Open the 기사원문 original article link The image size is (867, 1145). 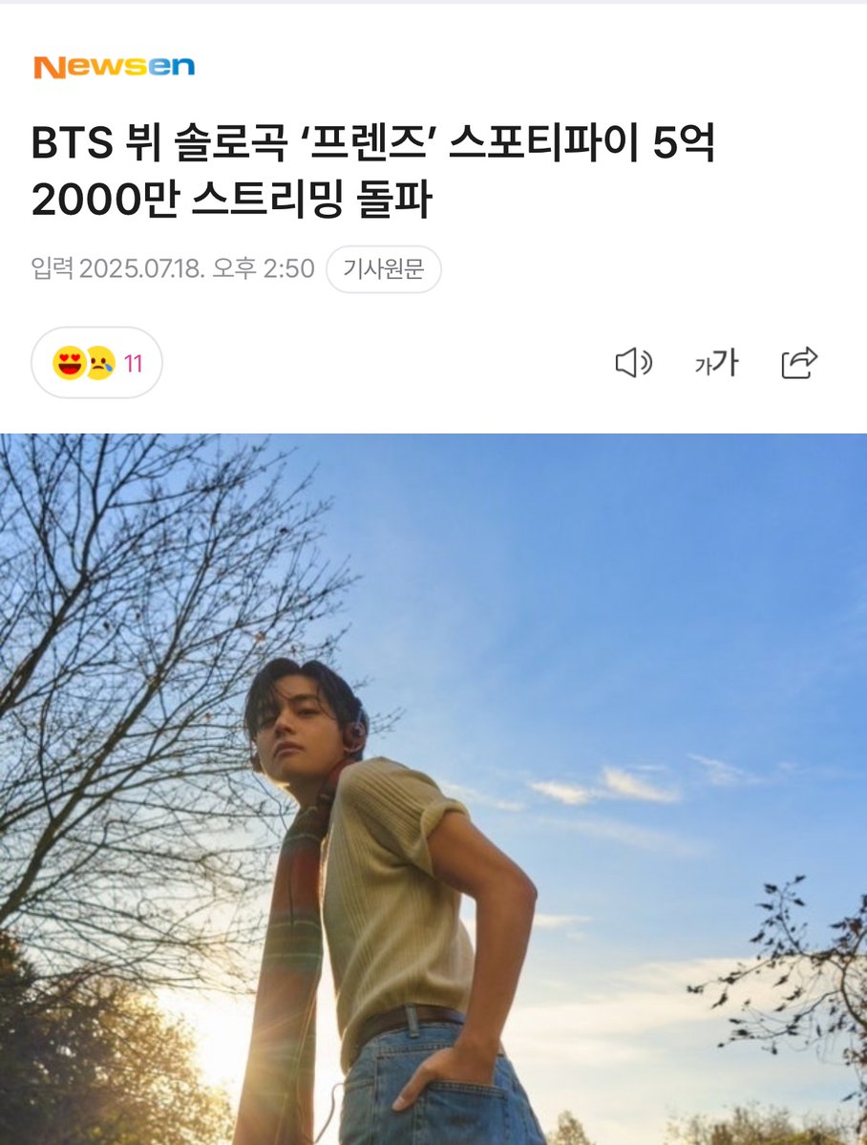(x=384, y=268)
